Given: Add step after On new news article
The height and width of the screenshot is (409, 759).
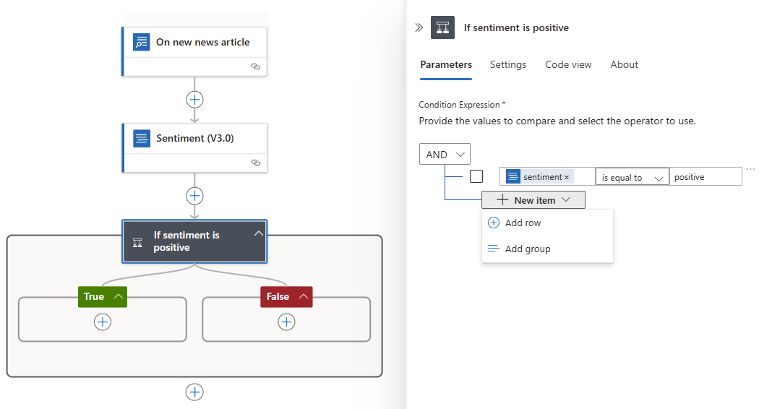Looking at the screenshot, I should click(194, 100).
